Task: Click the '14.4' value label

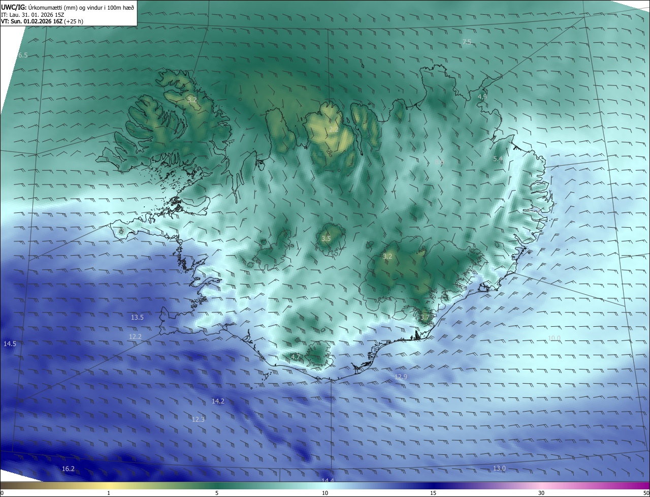Action: pyautogui.click(x=328, y=480)
